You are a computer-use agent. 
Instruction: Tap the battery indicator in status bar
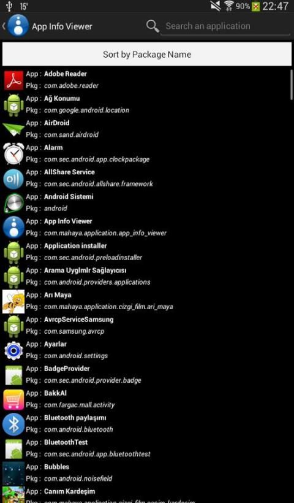point(255,6)
